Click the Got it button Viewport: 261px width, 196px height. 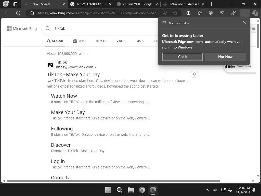click(x=182, y=57)
